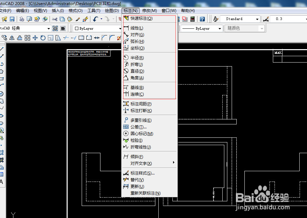307x218 pixels.
Task: Click the Cut scissors icon
Action: [x=55, y=19]
